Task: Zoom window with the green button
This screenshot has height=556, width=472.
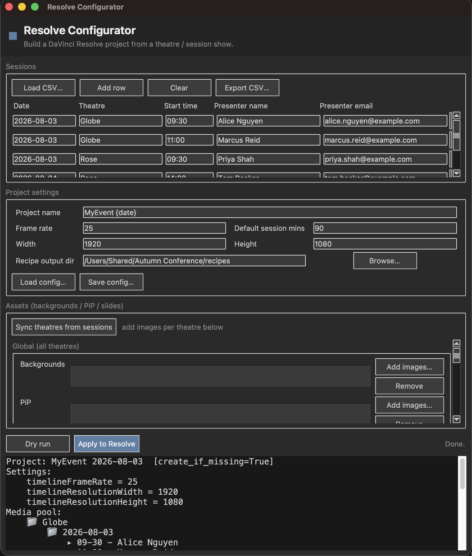Action: coord(35,7)
